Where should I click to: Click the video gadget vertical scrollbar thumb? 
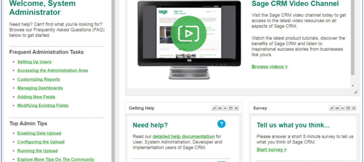pos(352,37)
